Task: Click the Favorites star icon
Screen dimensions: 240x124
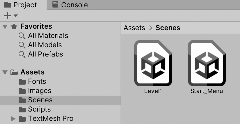Action: (14, 27)
